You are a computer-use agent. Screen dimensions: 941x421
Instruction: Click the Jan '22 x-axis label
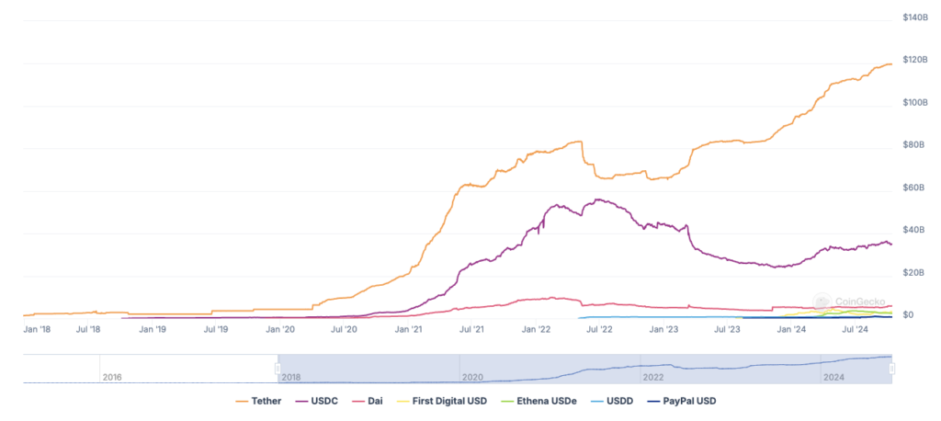point(536,329)
